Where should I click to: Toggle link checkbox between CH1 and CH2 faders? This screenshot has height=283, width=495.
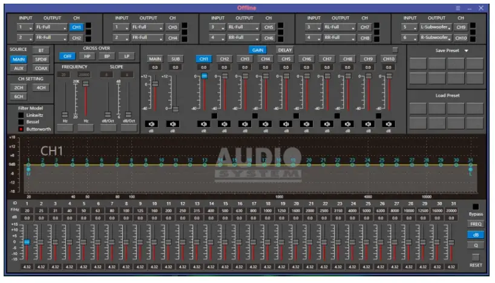[x=214, y=115]
